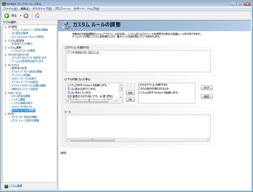Image resolution: width=253 pixels, height=192 pixels.
Task: Open the Home icon in the toolbar
Action: pyautogui.click(x=37, y=16)
